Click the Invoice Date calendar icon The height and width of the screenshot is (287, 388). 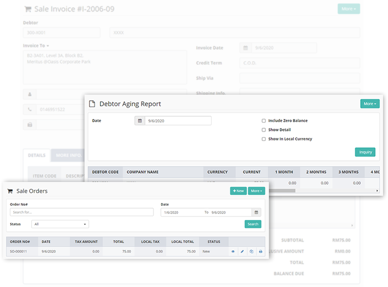(x=245, y=48)
